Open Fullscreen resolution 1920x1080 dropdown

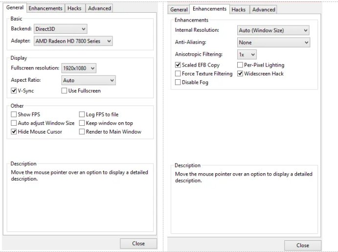click(79, 68)
